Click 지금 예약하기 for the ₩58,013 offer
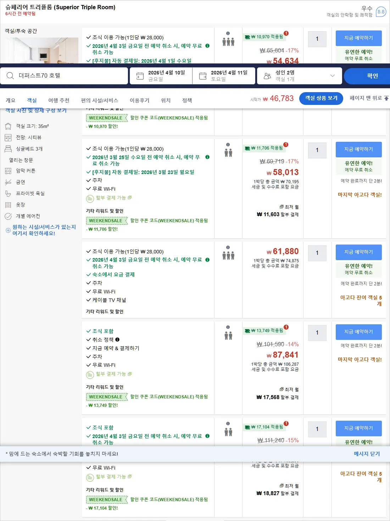Screen dimensions: 390x521 (x=359, y=149)
